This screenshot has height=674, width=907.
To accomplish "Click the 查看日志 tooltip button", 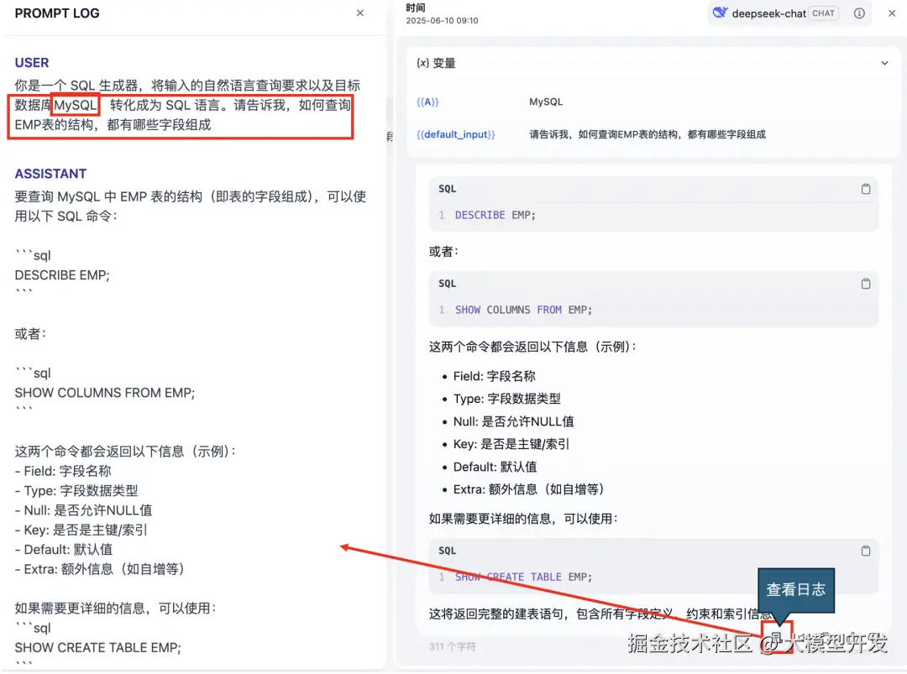I will point(794,590).
